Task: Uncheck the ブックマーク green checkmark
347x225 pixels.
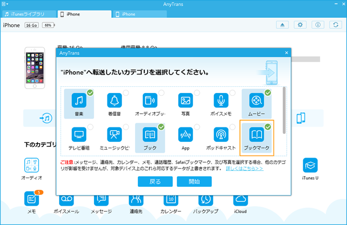Action: click(268, 127)
